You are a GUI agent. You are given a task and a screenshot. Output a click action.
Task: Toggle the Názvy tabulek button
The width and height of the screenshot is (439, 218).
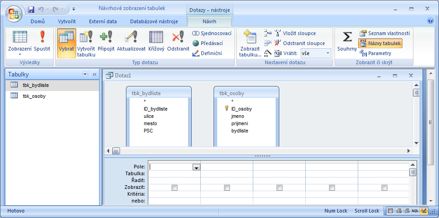[380, 43]
